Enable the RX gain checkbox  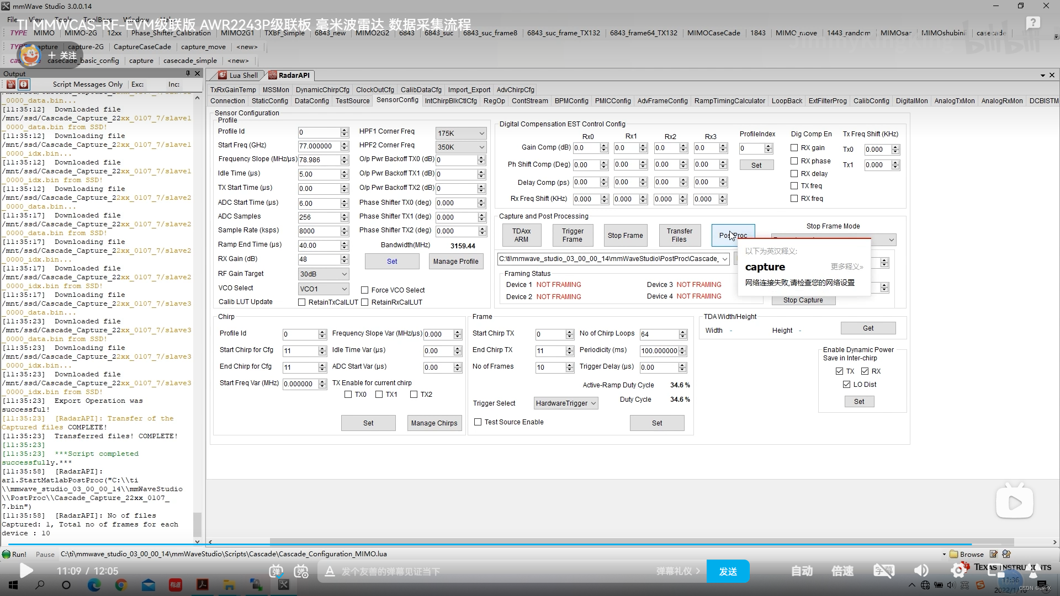794,148
